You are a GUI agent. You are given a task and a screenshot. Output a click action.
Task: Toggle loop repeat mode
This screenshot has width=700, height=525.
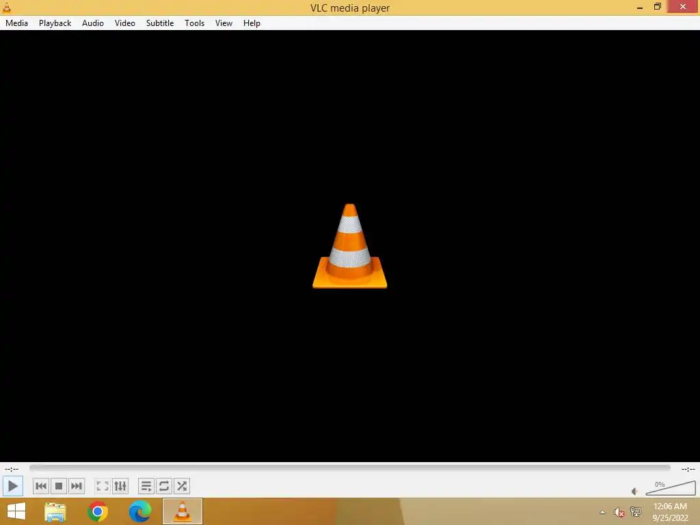[164, 486]
